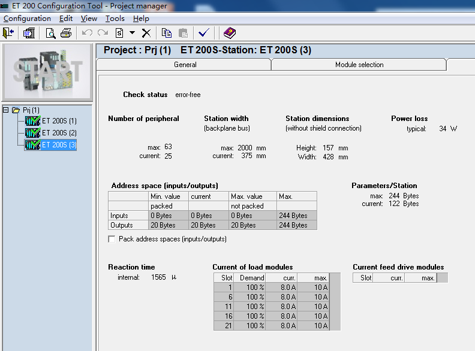The height and width of the screenshot is (351, 475).
Task: Click the paste clipboard icon
Action: pyautogui.click(x=183, y=33)
